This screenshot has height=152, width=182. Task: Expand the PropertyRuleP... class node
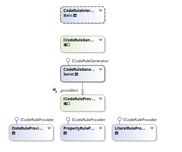100,128
